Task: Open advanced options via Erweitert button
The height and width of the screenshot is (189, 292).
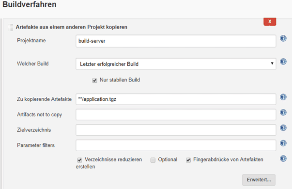Action: [x=259, y=180]
